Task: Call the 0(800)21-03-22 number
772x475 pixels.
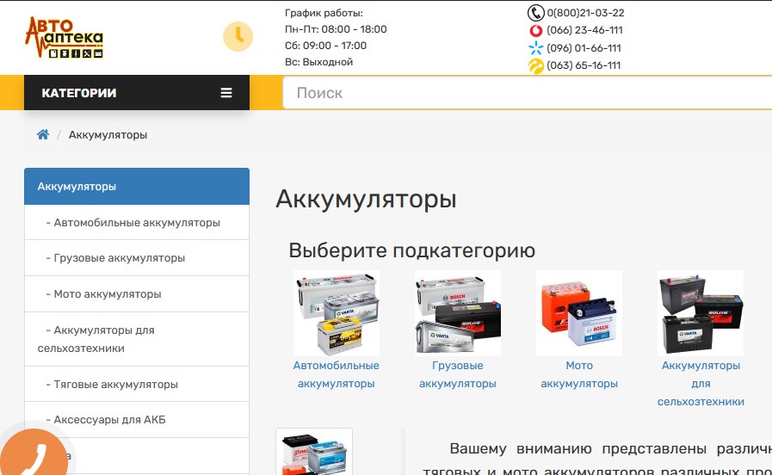Action: click(585, 13)
